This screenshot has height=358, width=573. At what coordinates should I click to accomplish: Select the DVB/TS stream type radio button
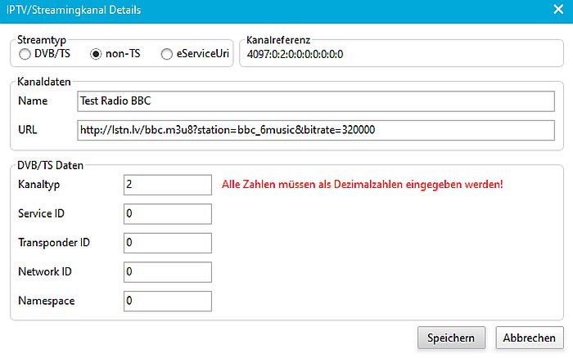click(x=25, y=54)
